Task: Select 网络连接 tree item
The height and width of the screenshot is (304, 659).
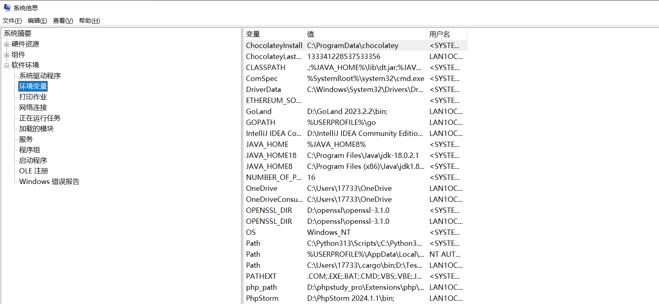Action: 33,107
